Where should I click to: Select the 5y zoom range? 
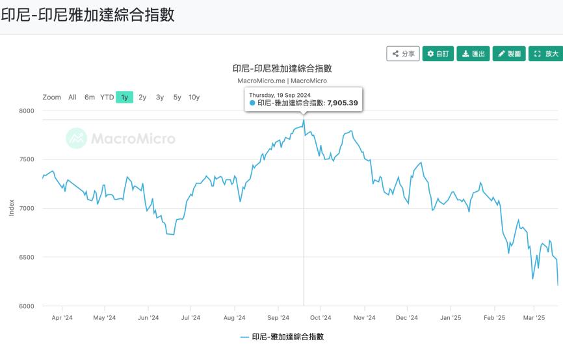click(177, 98)
